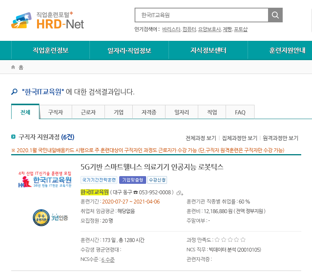This screenshot has height=274, width=312.
Task: Click the phone number 053-952-0008
Action: point(155,192)
